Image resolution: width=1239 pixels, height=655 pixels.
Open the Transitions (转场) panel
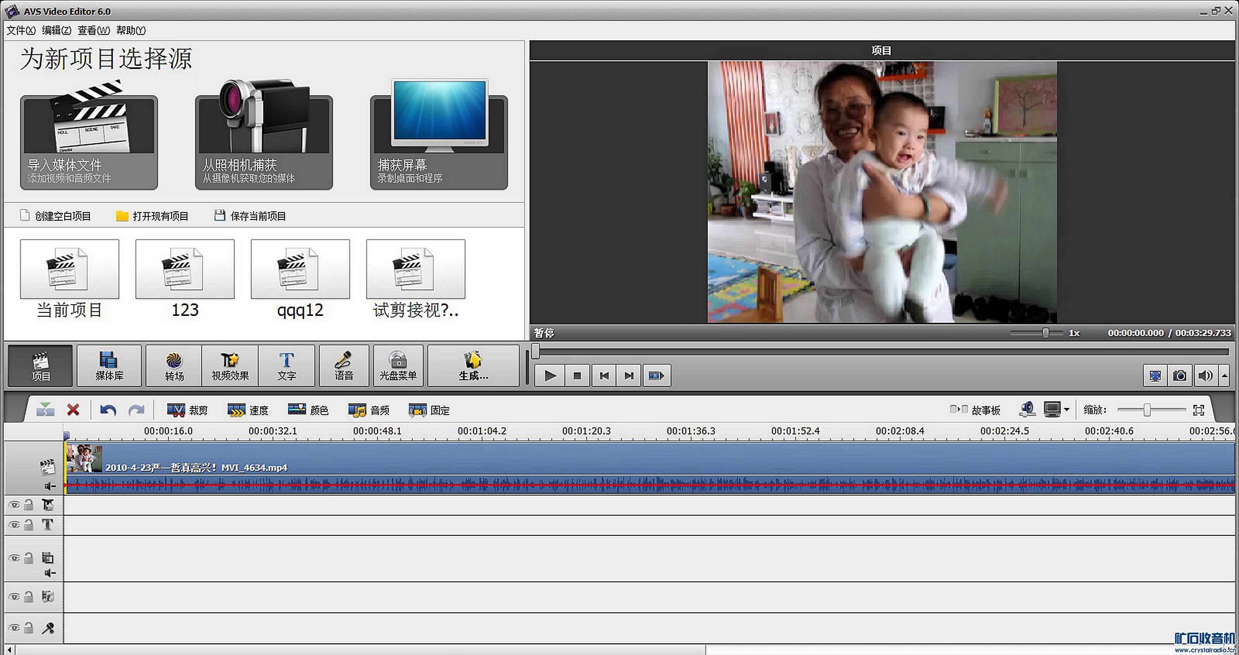coord(174,366)
